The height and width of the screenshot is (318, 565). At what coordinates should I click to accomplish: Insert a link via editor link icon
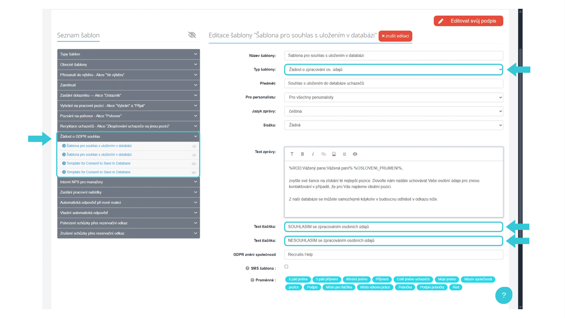(x=323, y=154)
